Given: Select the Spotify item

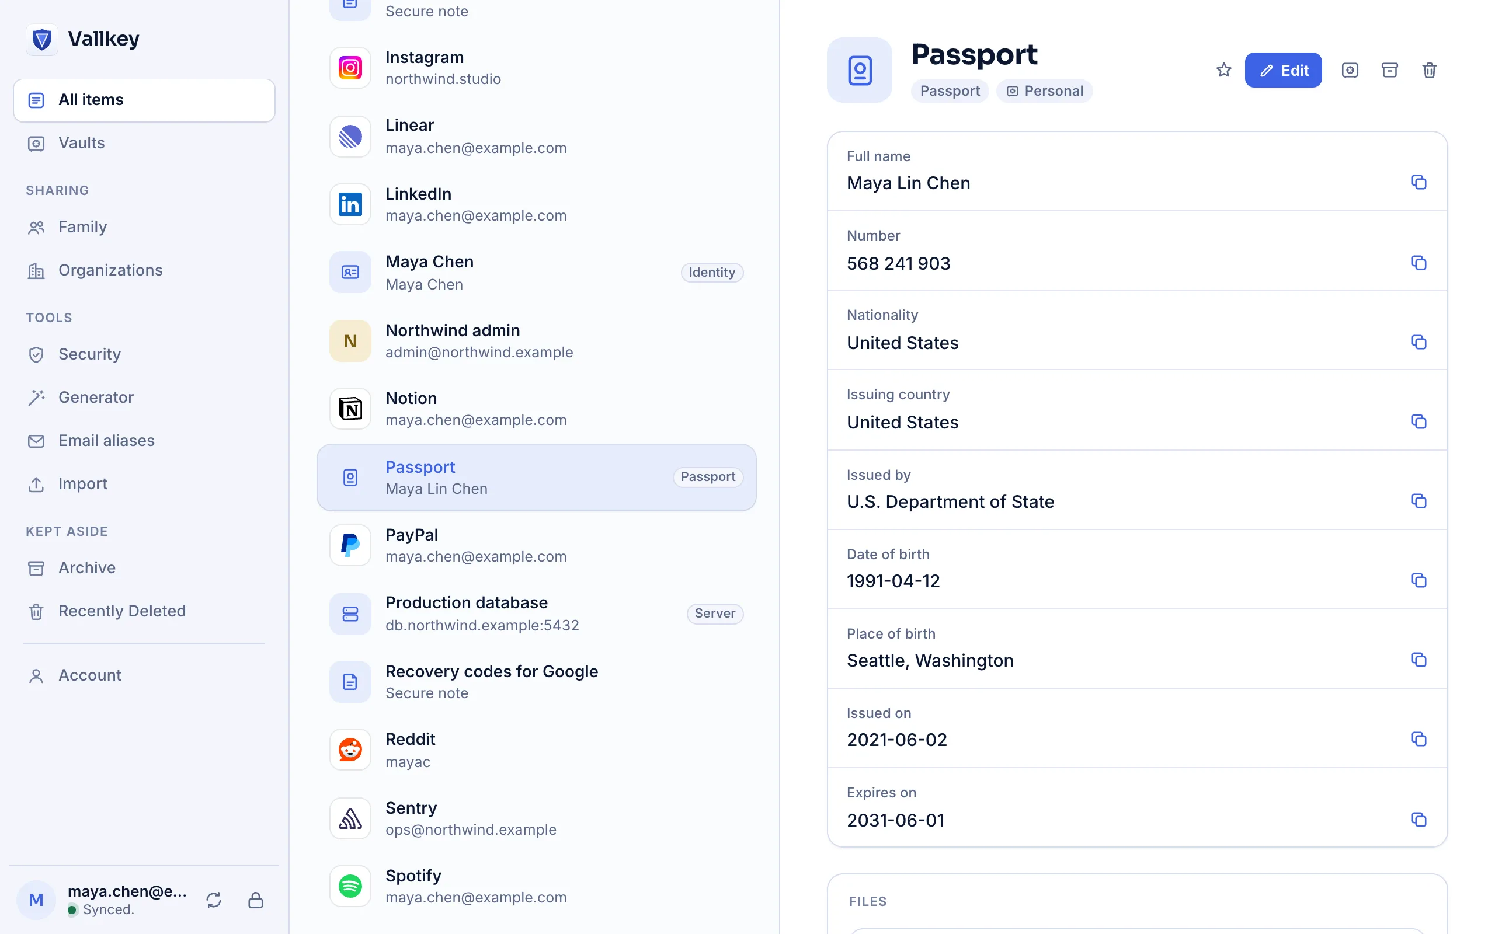Looking at the screenshot, I should (x=536, y=887).
